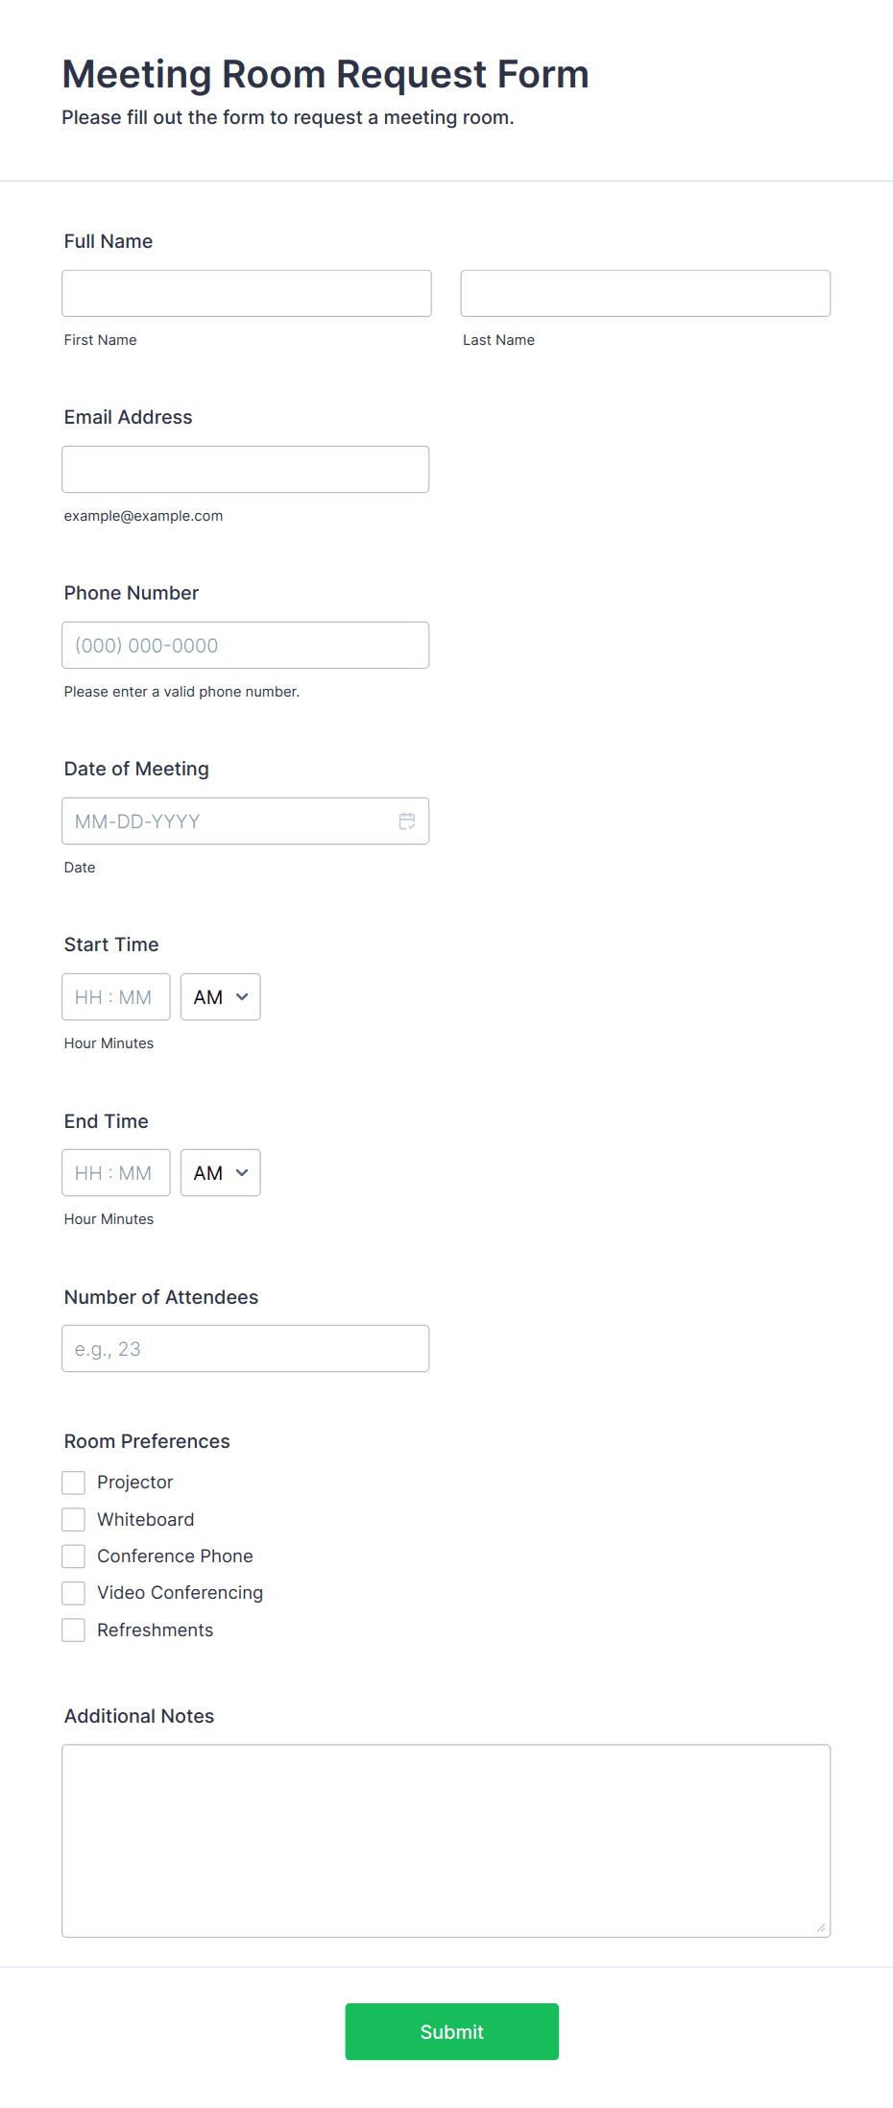Click inside the First Name field
This screenshot has width=893, height=2108.
246,292
